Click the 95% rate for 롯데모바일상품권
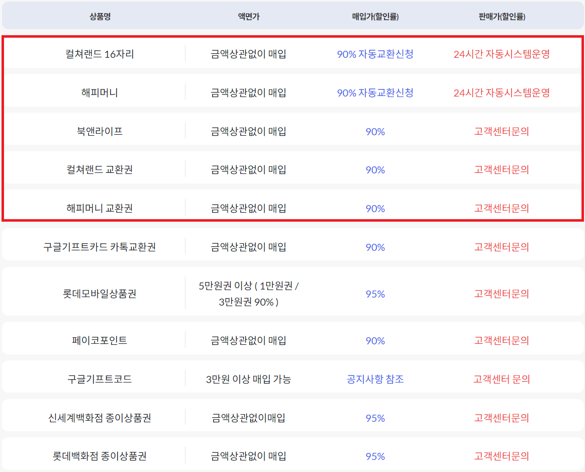The height and width of the screenshot is (472, 585). [375, 294]
